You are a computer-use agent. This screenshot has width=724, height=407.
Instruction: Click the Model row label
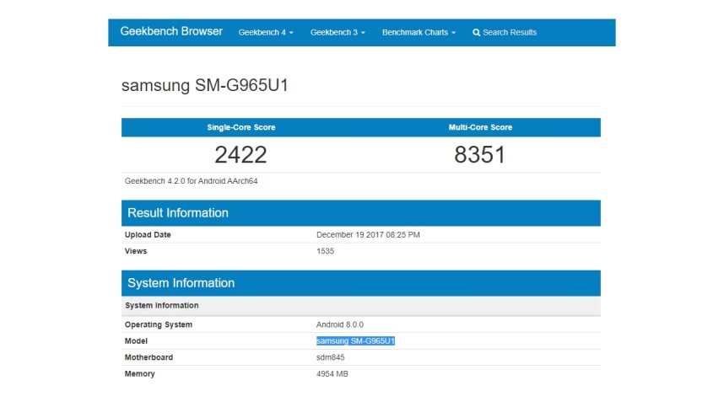coord(136,341)
